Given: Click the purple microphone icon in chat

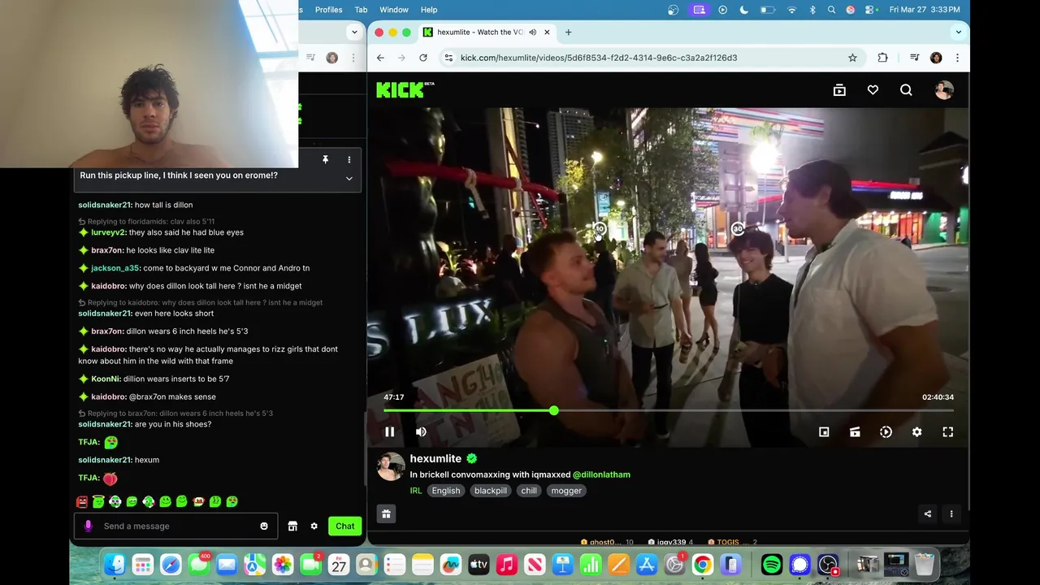Looking at the screenshot, I should coord(88,526).
